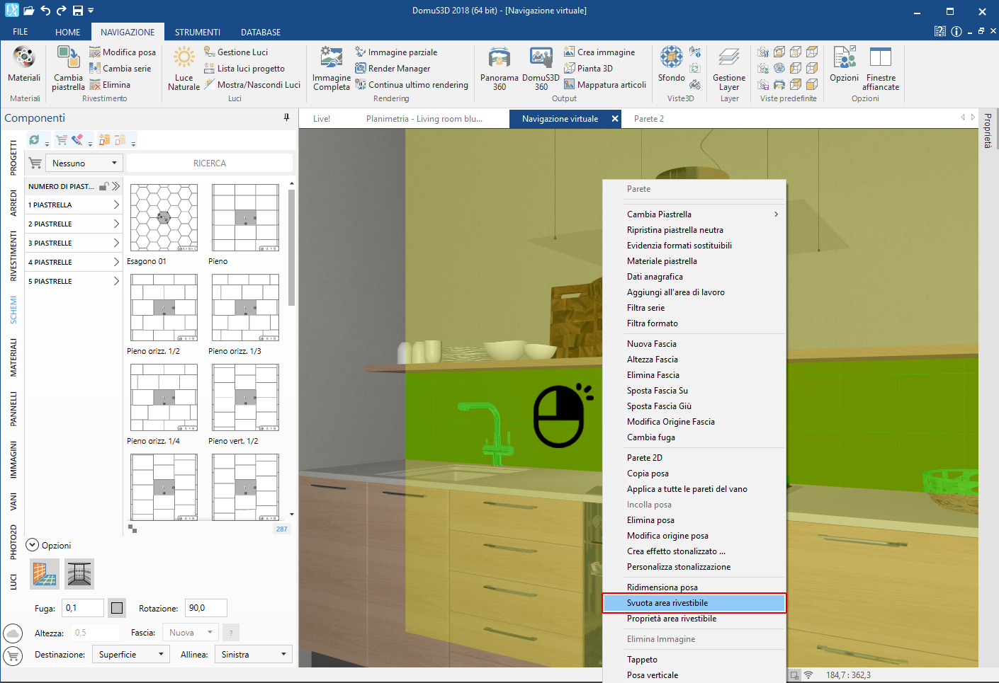The image size is (999, 683).
Task: Open the Destinazione Superficie dropdown
Action: point(131,655)
